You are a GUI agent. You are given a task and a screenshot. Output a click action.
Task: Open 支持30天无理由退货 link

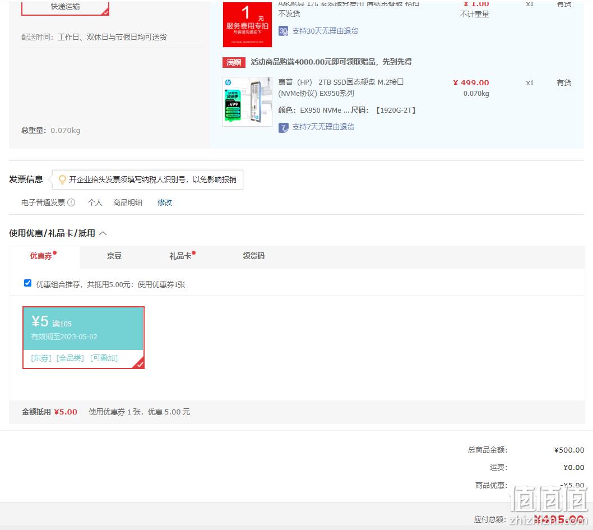325,31
